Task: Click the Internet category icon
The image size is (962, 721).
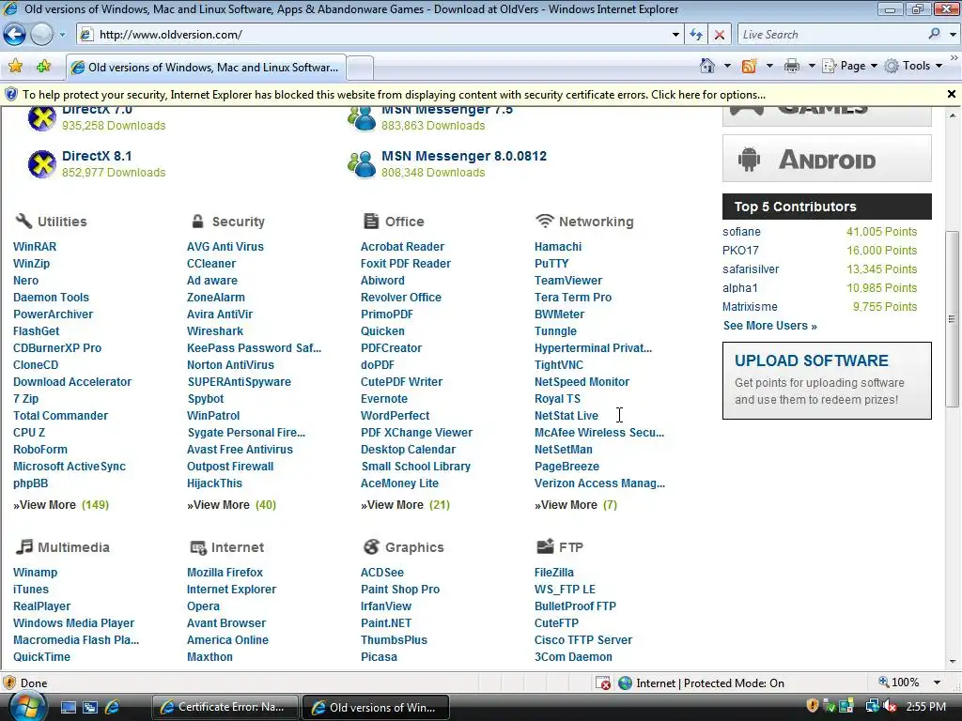Action: pyautogui.click(x=198, y=547)
